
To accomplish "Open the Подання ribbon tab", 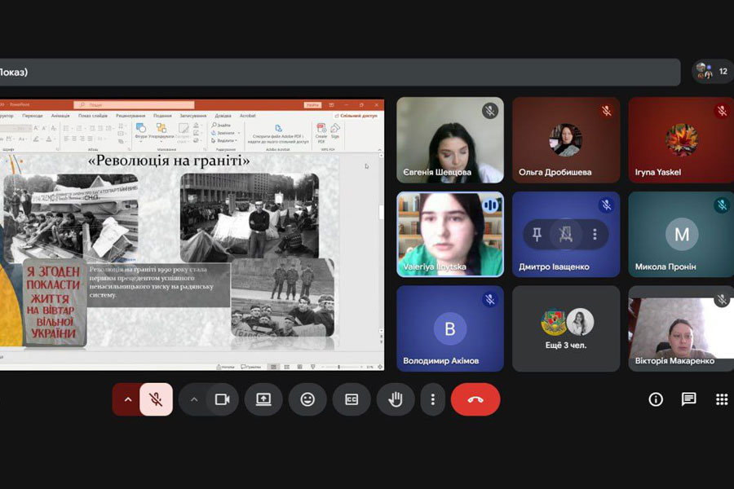I will tap(162, 116).
